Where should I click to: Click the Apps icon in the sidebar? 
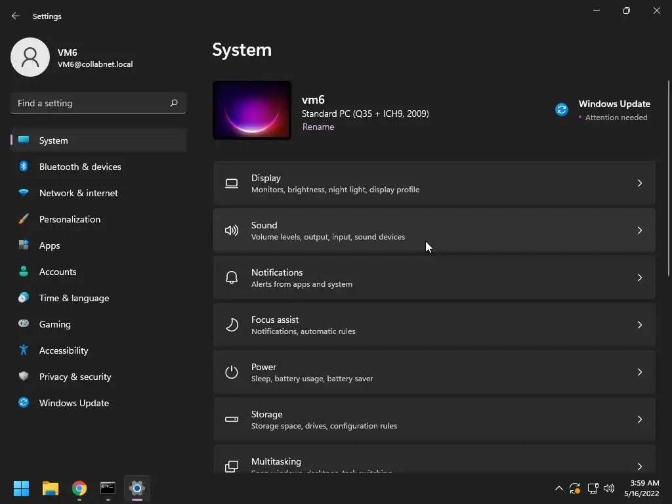[x=24, y=245]
